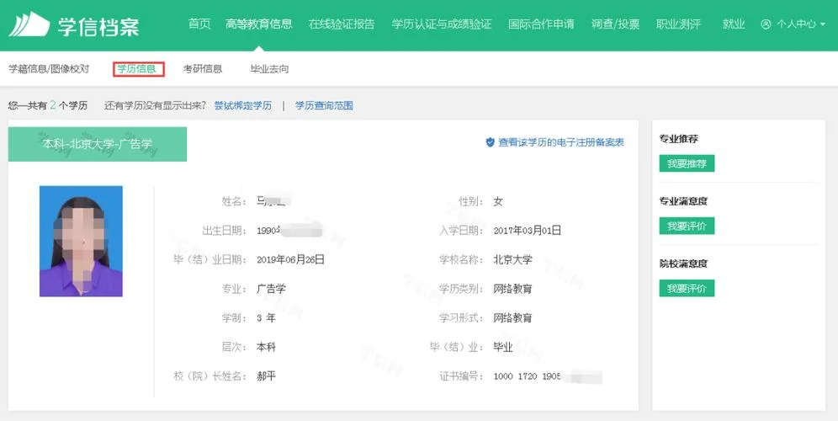Click the 尝试绑定学历 link
Screen dimensions: 838x421
click(x=242, y=105)
